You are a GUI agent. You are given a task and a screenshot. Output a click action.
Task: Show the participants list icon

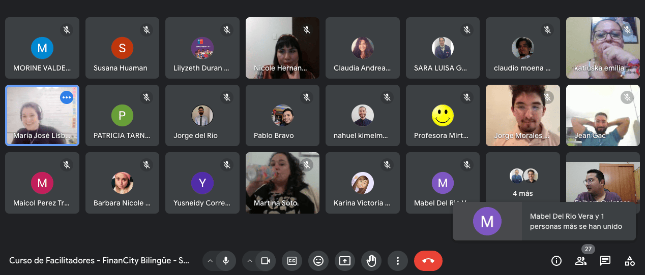point(581,261)
